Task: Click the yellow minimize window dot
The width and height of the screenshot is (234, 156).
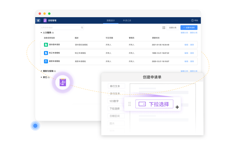Action: (x=44, y=14)
